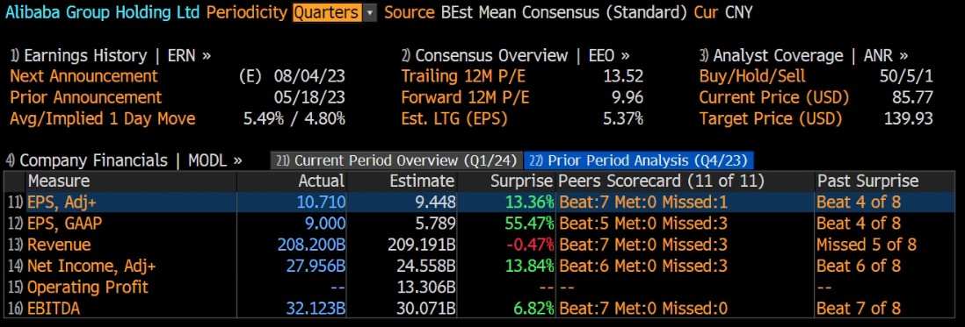Screen dimensions: 965x327
Task: Open the Periodicity dropdown arrow
Action: pyautogui.click(x=369, y=12)
